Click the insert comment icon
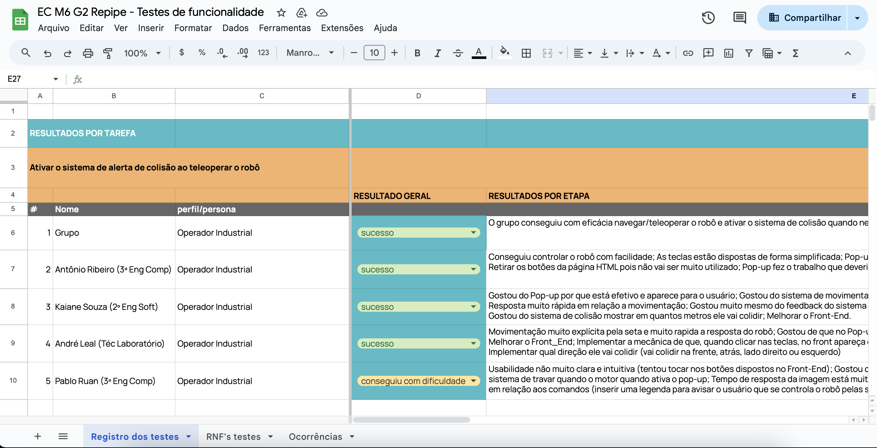 708,53
